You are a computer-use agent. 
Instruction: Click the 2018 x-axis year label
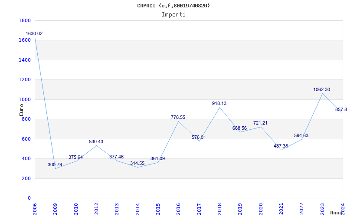pyautogui.click(x=219, y=209)
